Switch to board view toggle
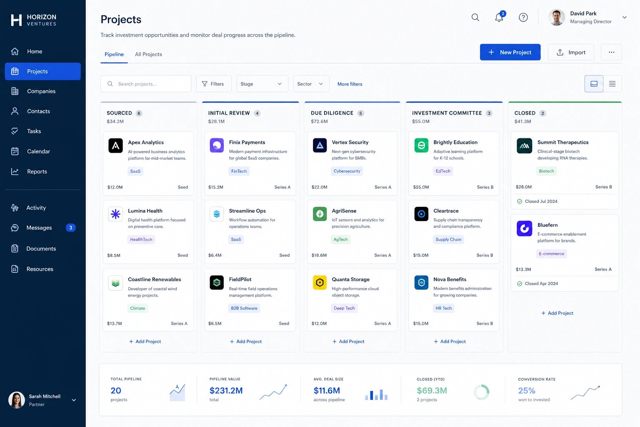The height and width of the screenshot is (427, 640). tap(594, 84)
